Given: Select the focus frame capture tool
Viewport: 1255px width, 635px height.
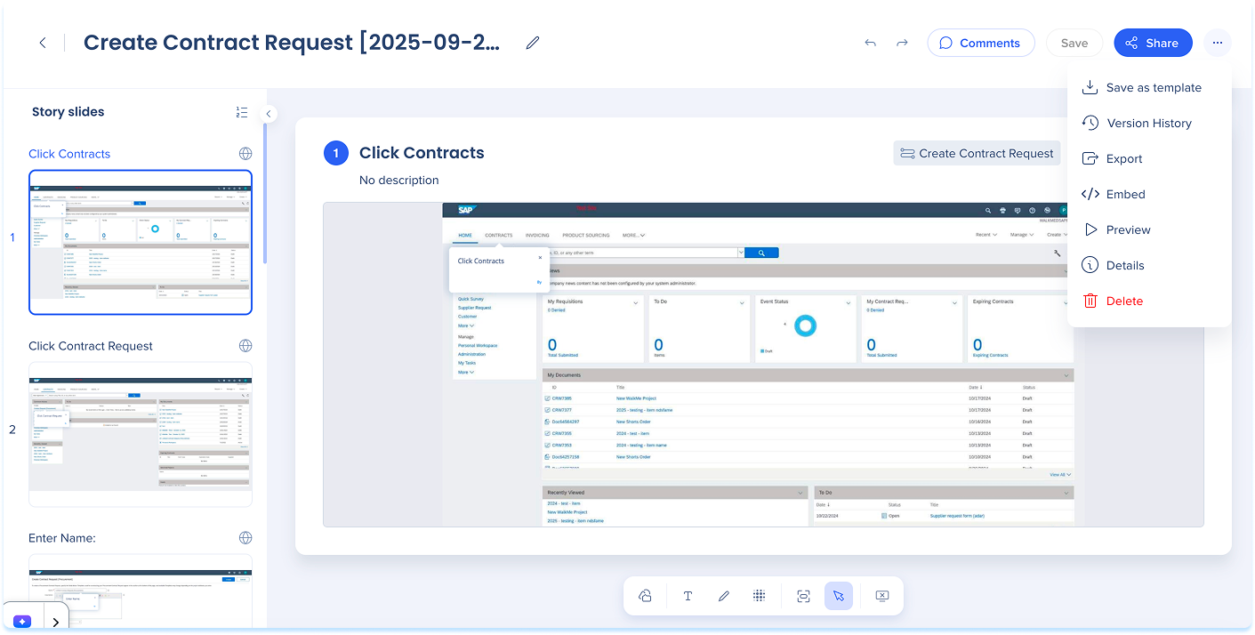Looking at the screenshot, I should coord(803,596).
